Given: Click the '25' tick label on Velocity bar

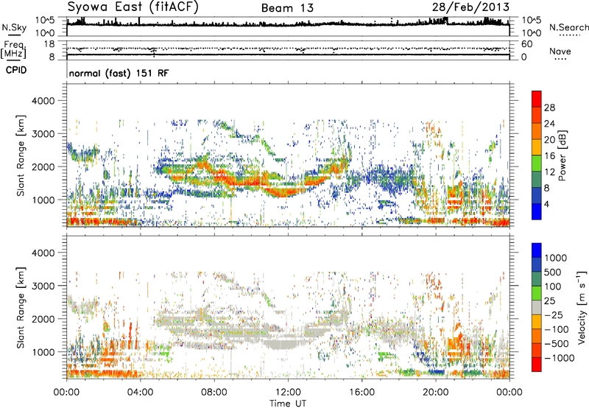Looking at the screenshot, I should [x=550, y=301].
